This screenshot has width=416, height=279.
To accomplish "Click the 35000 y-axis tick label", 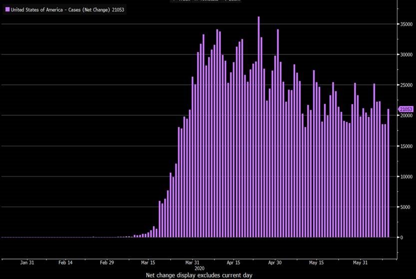I will [406, 24].
